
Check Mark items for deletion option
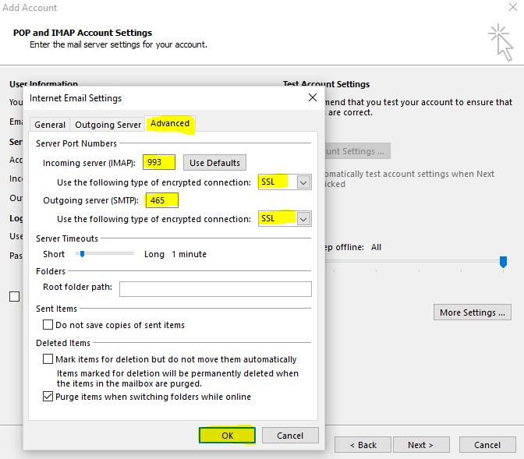[48, 359]
